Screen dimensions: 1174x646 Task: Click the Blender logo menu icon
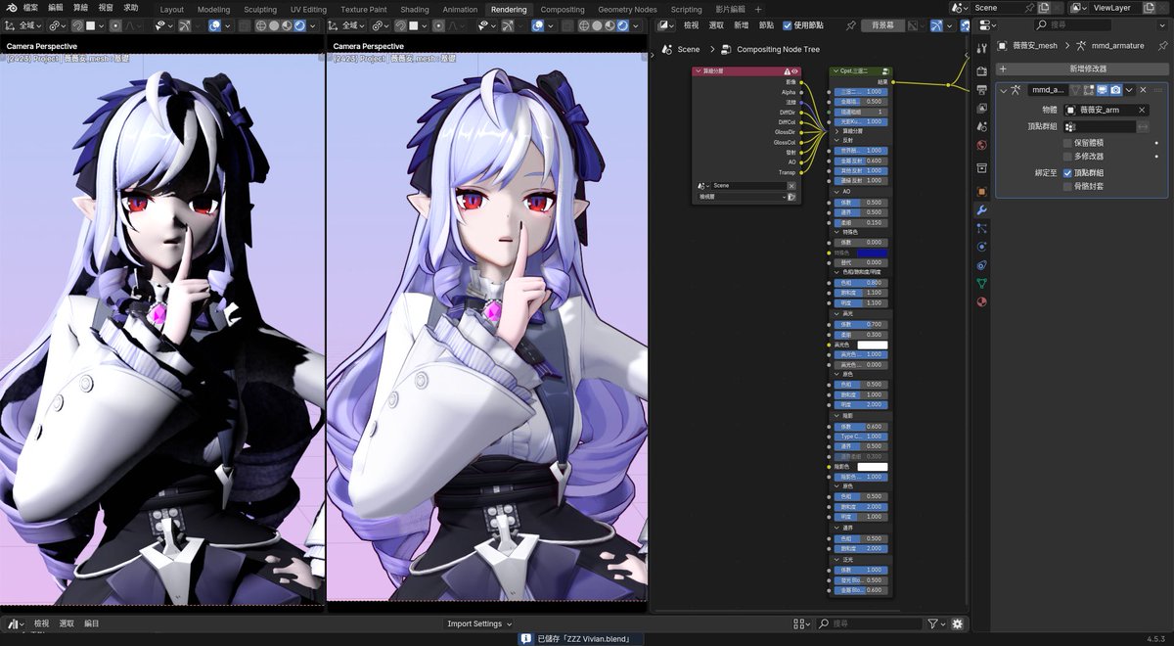click(x=10, y=8)
